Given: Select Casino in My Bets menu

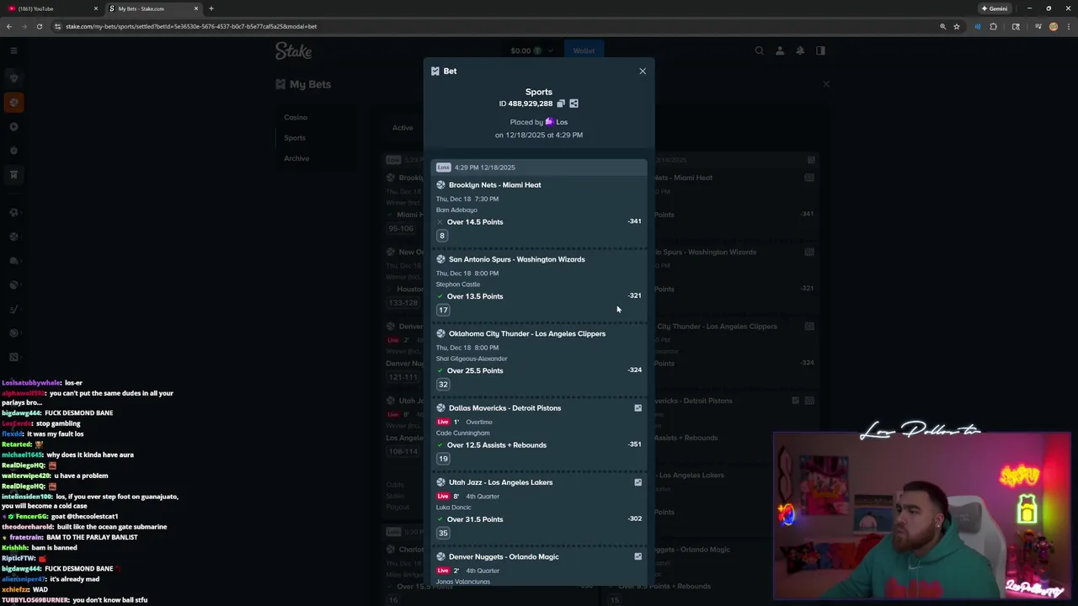Looking at the screenshot, I should [x=296, y=117].
